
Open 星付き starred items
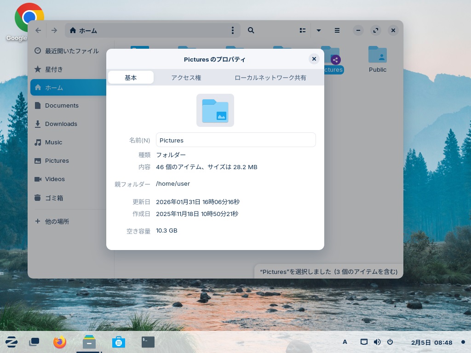(x=54, y=69)
